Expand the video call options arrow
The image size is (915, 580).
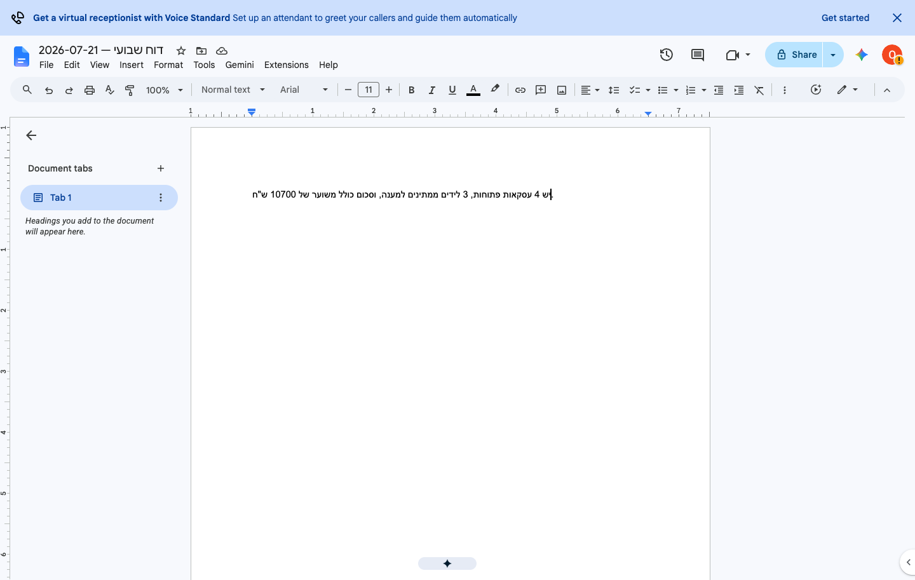tap(748, 55)
